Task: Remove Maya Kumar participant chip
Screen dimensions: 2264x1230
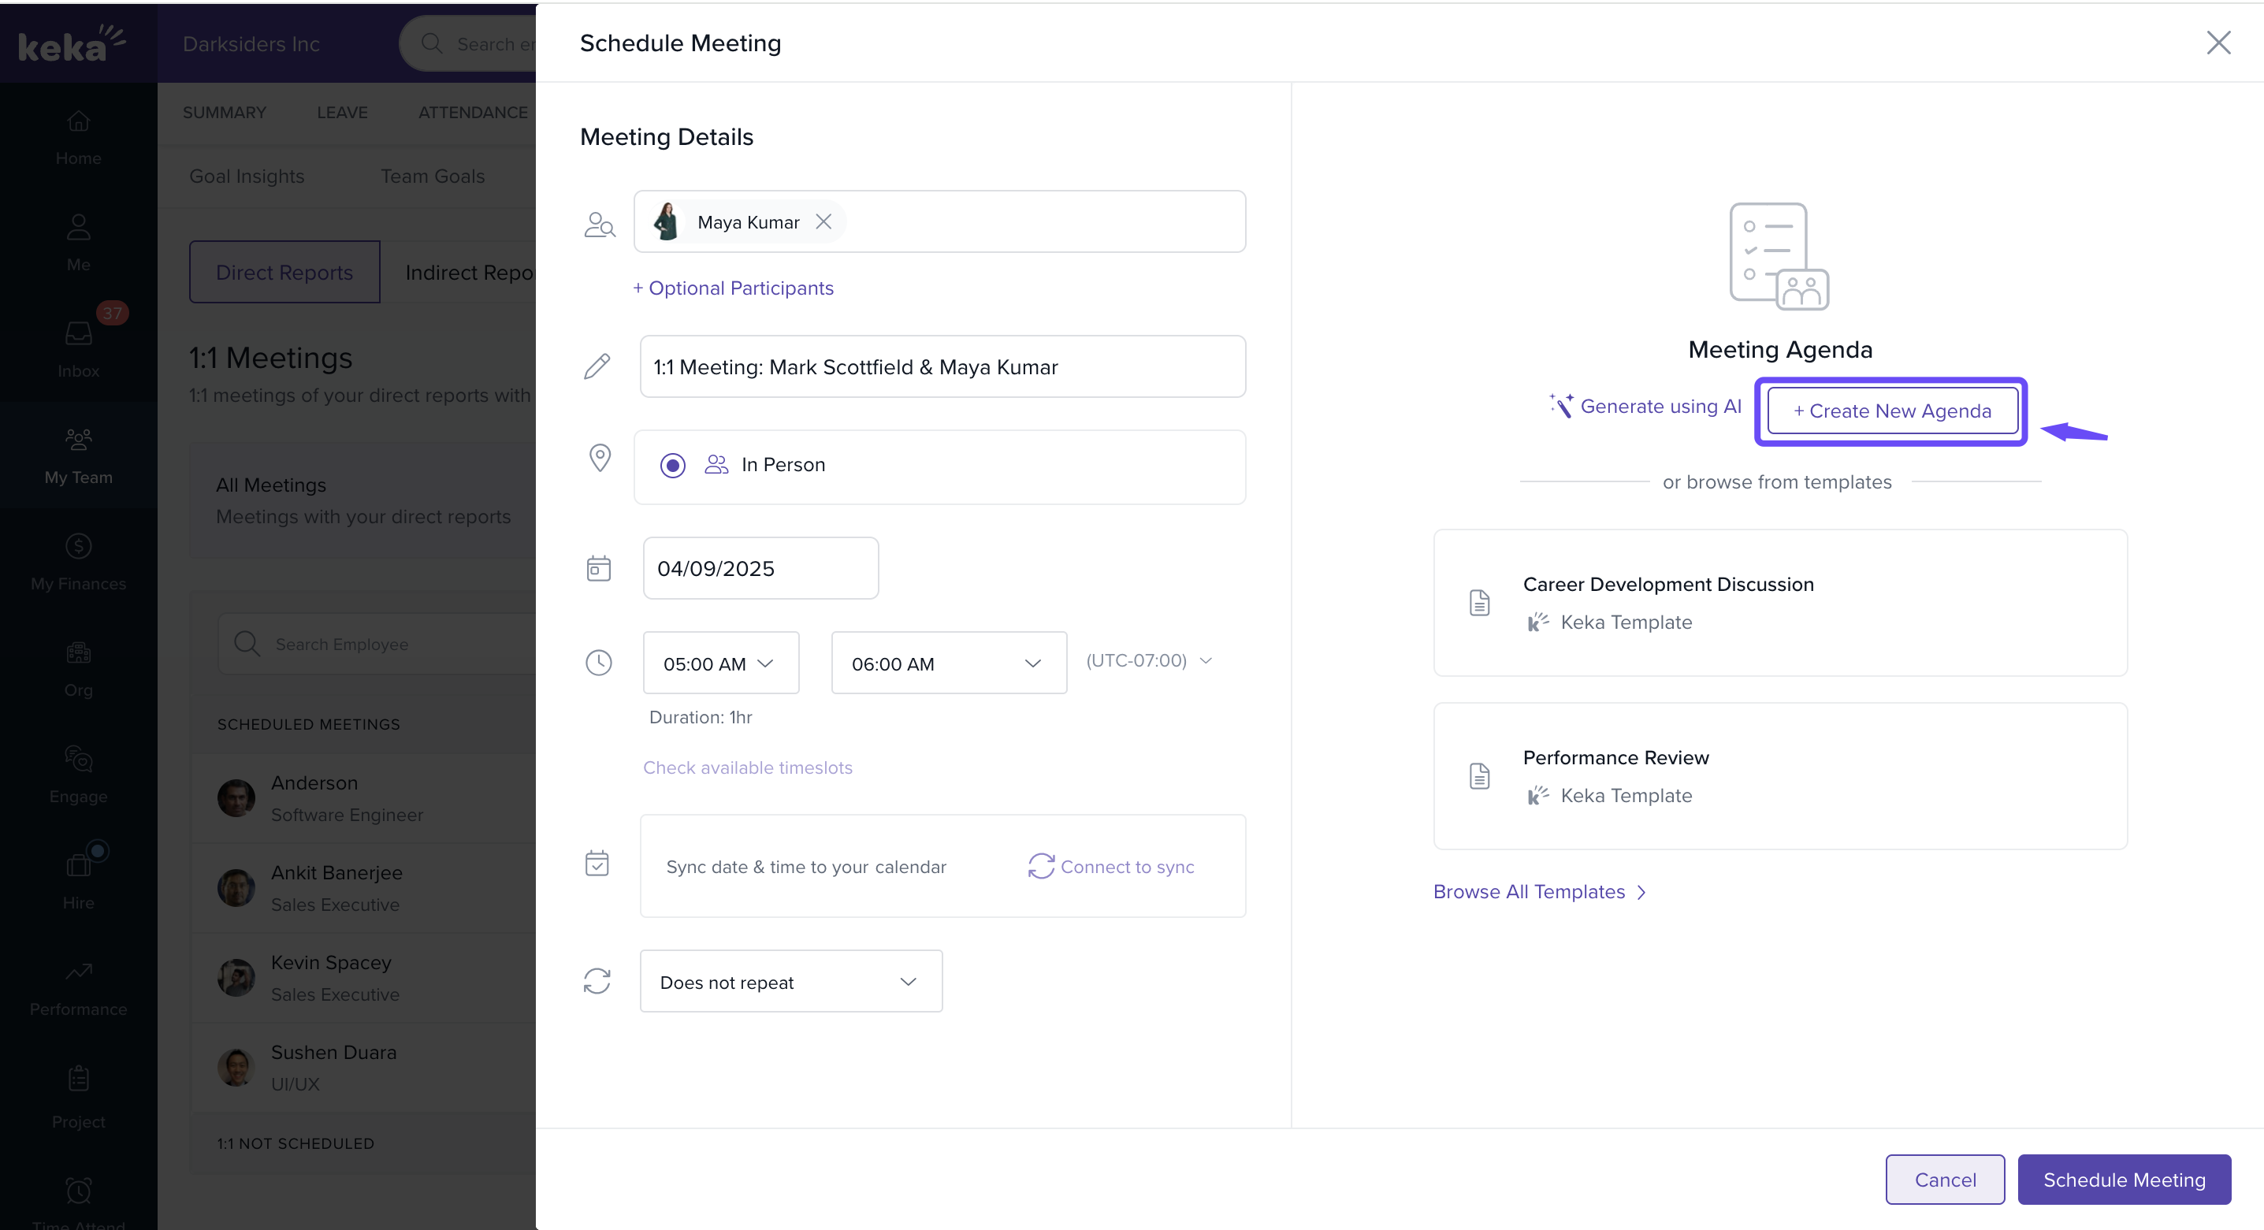Action: [x=823, y=221]
